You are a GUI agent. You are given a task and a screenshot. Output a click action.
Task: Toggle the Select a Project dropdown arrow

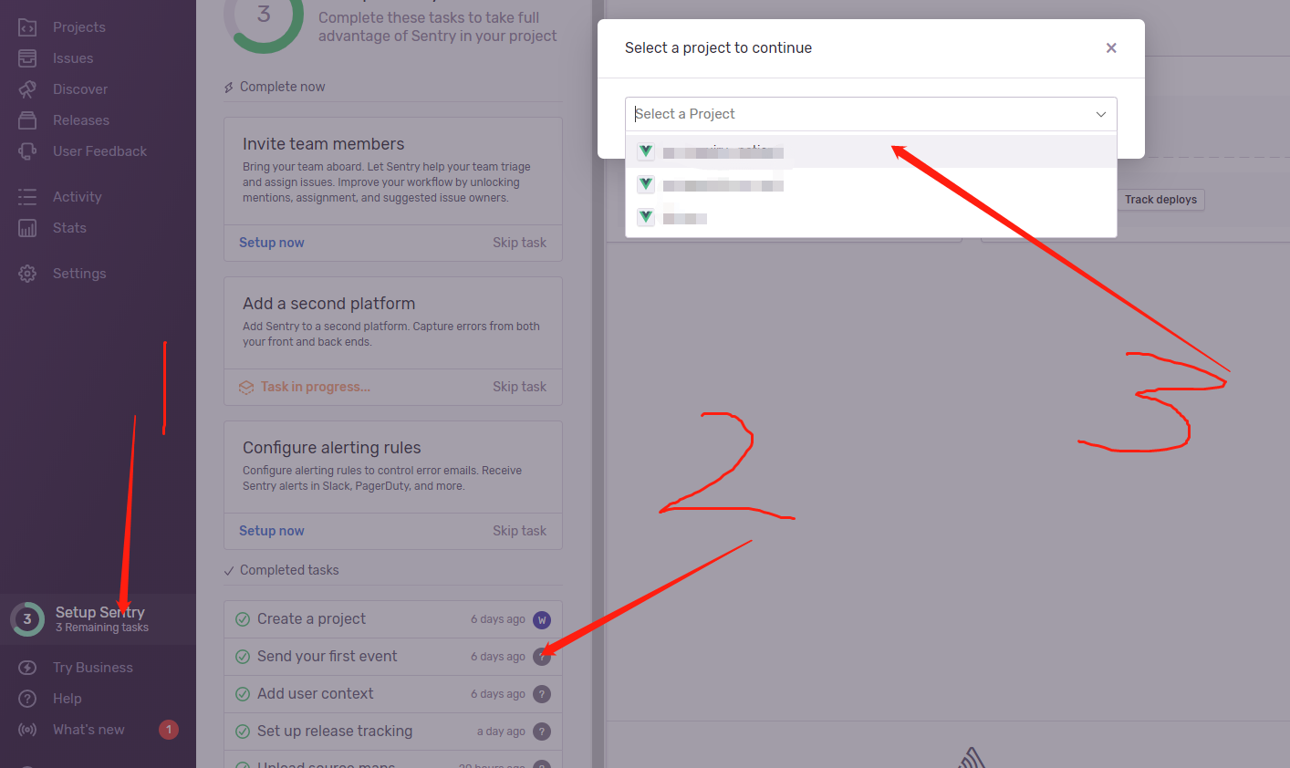[1101, 114]
